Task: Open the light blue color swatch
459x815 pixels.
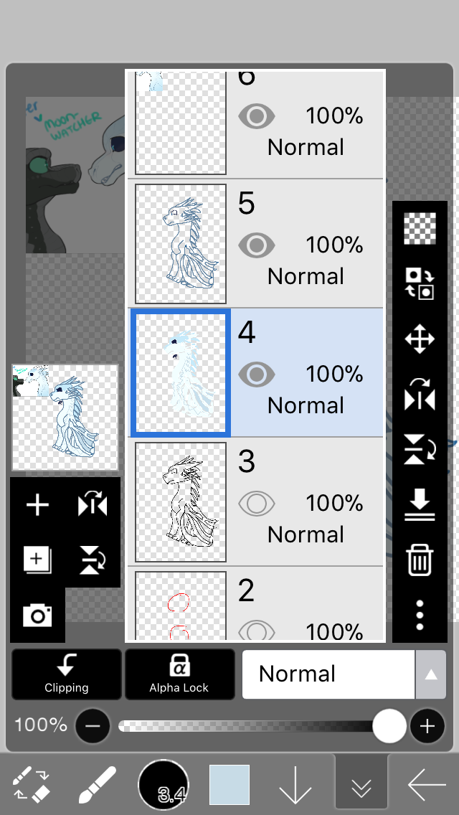Action: [x=229, y=785]
